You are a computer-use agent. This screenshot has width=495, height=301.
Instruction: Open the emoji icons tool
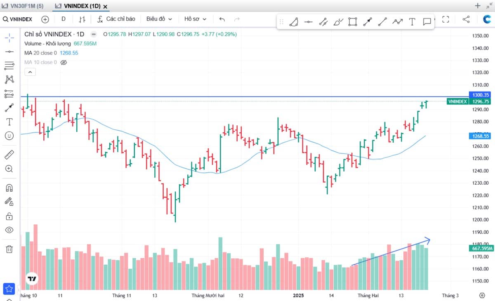(9, 136)
